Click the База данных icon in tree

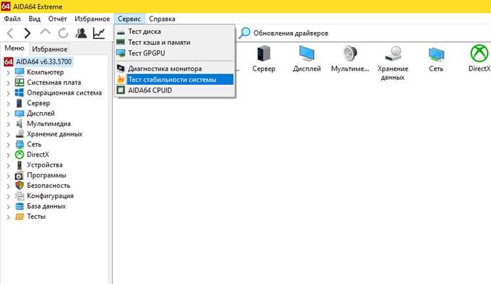[x=20, y=206]
